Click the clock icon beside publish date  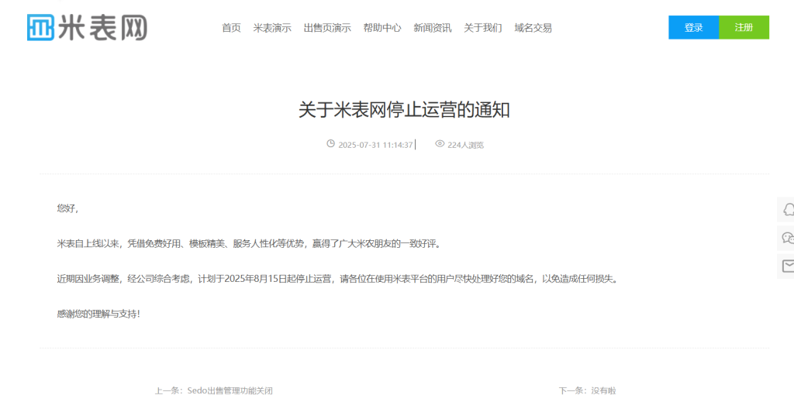pos(330,144)
